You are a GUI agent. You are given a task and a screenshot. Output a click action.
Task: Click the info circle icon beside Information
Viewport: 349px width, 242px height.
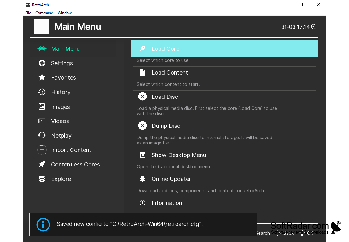143,203
